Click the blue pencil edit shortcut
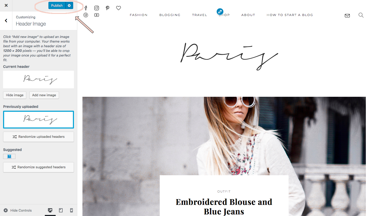 pyautogui.click(x=220, y=11)
